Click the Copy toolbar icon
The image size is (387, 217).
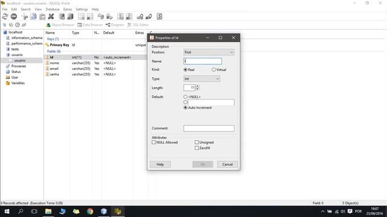[x=33, y=16]
